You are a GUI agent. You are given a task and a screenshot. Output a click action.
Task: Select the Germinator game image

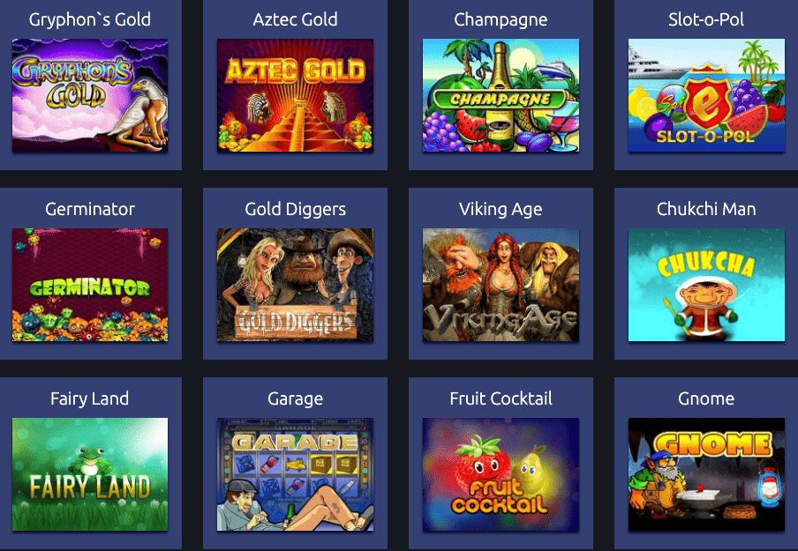90,285
